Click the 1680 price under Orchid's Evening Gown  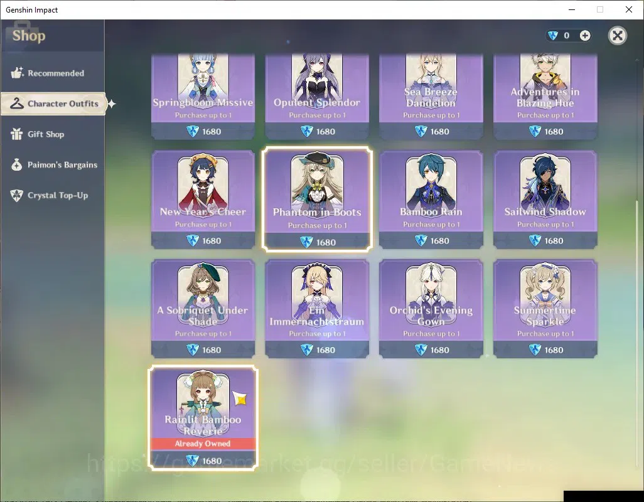(439, 350)
